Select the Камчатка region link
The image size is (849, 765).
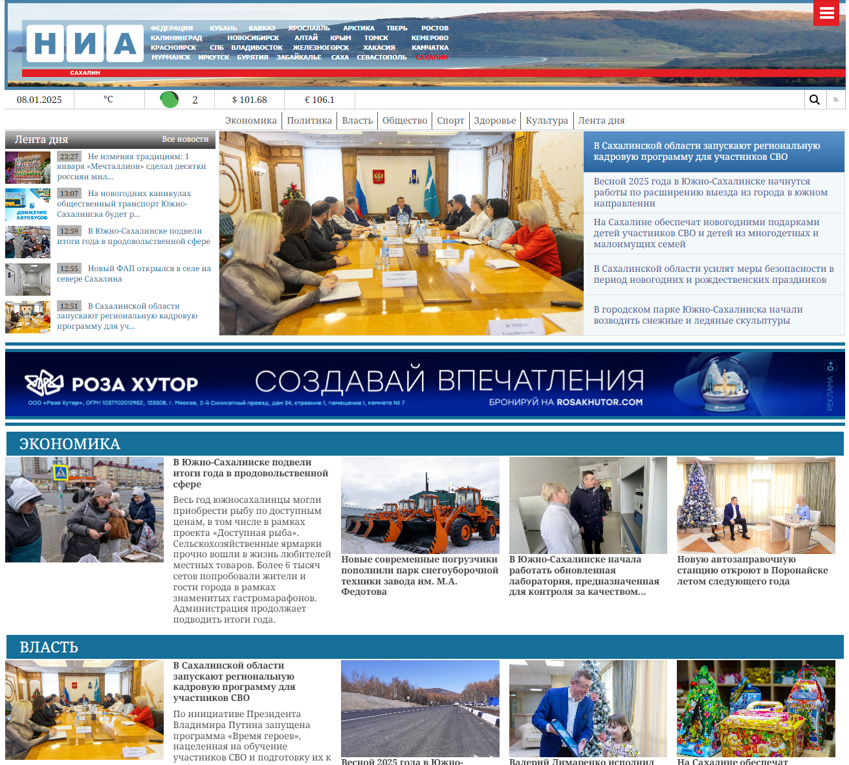(430, 48)
